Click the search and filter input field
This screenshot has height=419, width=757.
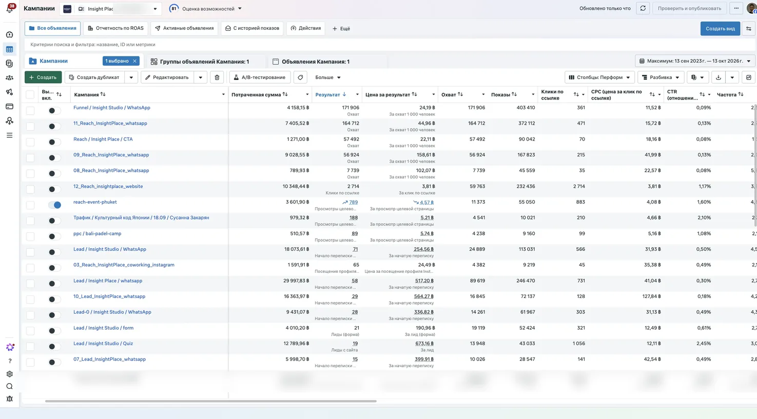(x=390, y=45)
